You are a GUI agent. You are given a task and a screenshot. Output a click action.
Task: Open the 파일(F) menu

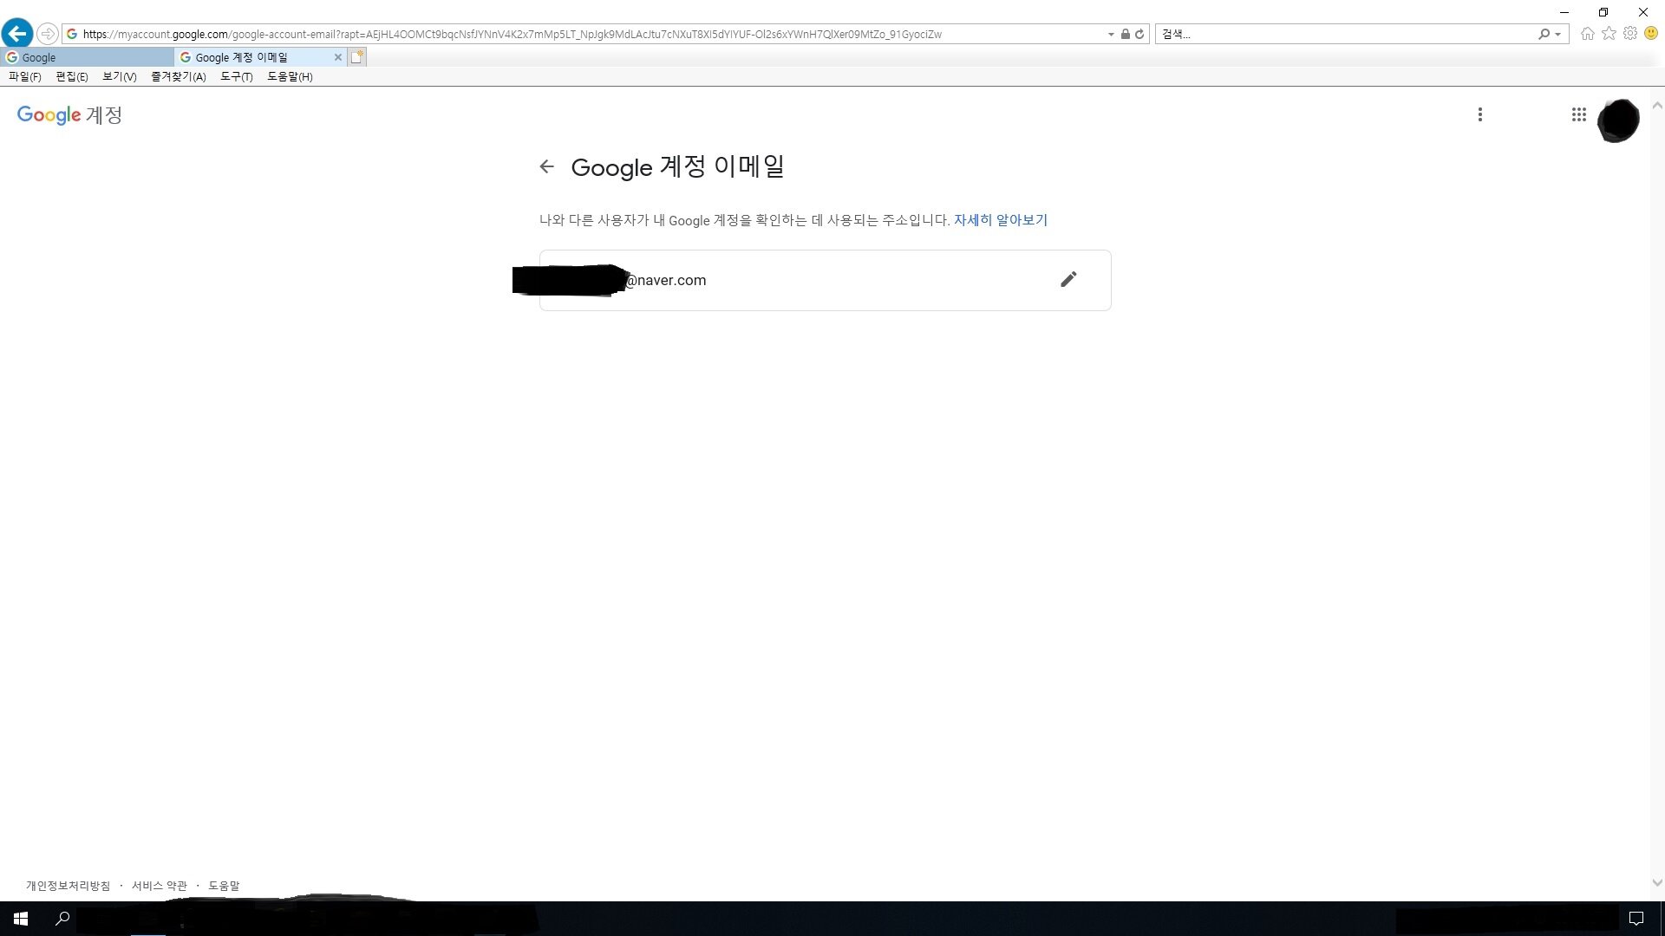25,76
